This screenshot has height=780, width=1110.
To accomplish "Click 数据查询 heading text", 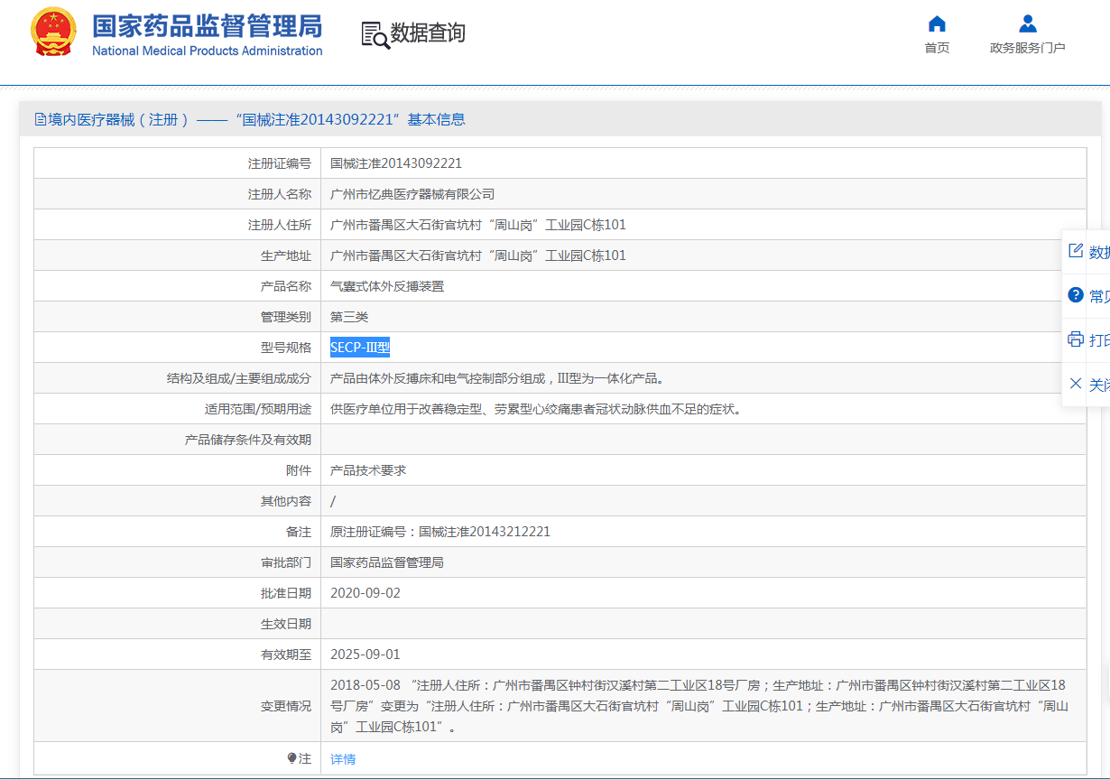I will (428, 33).
